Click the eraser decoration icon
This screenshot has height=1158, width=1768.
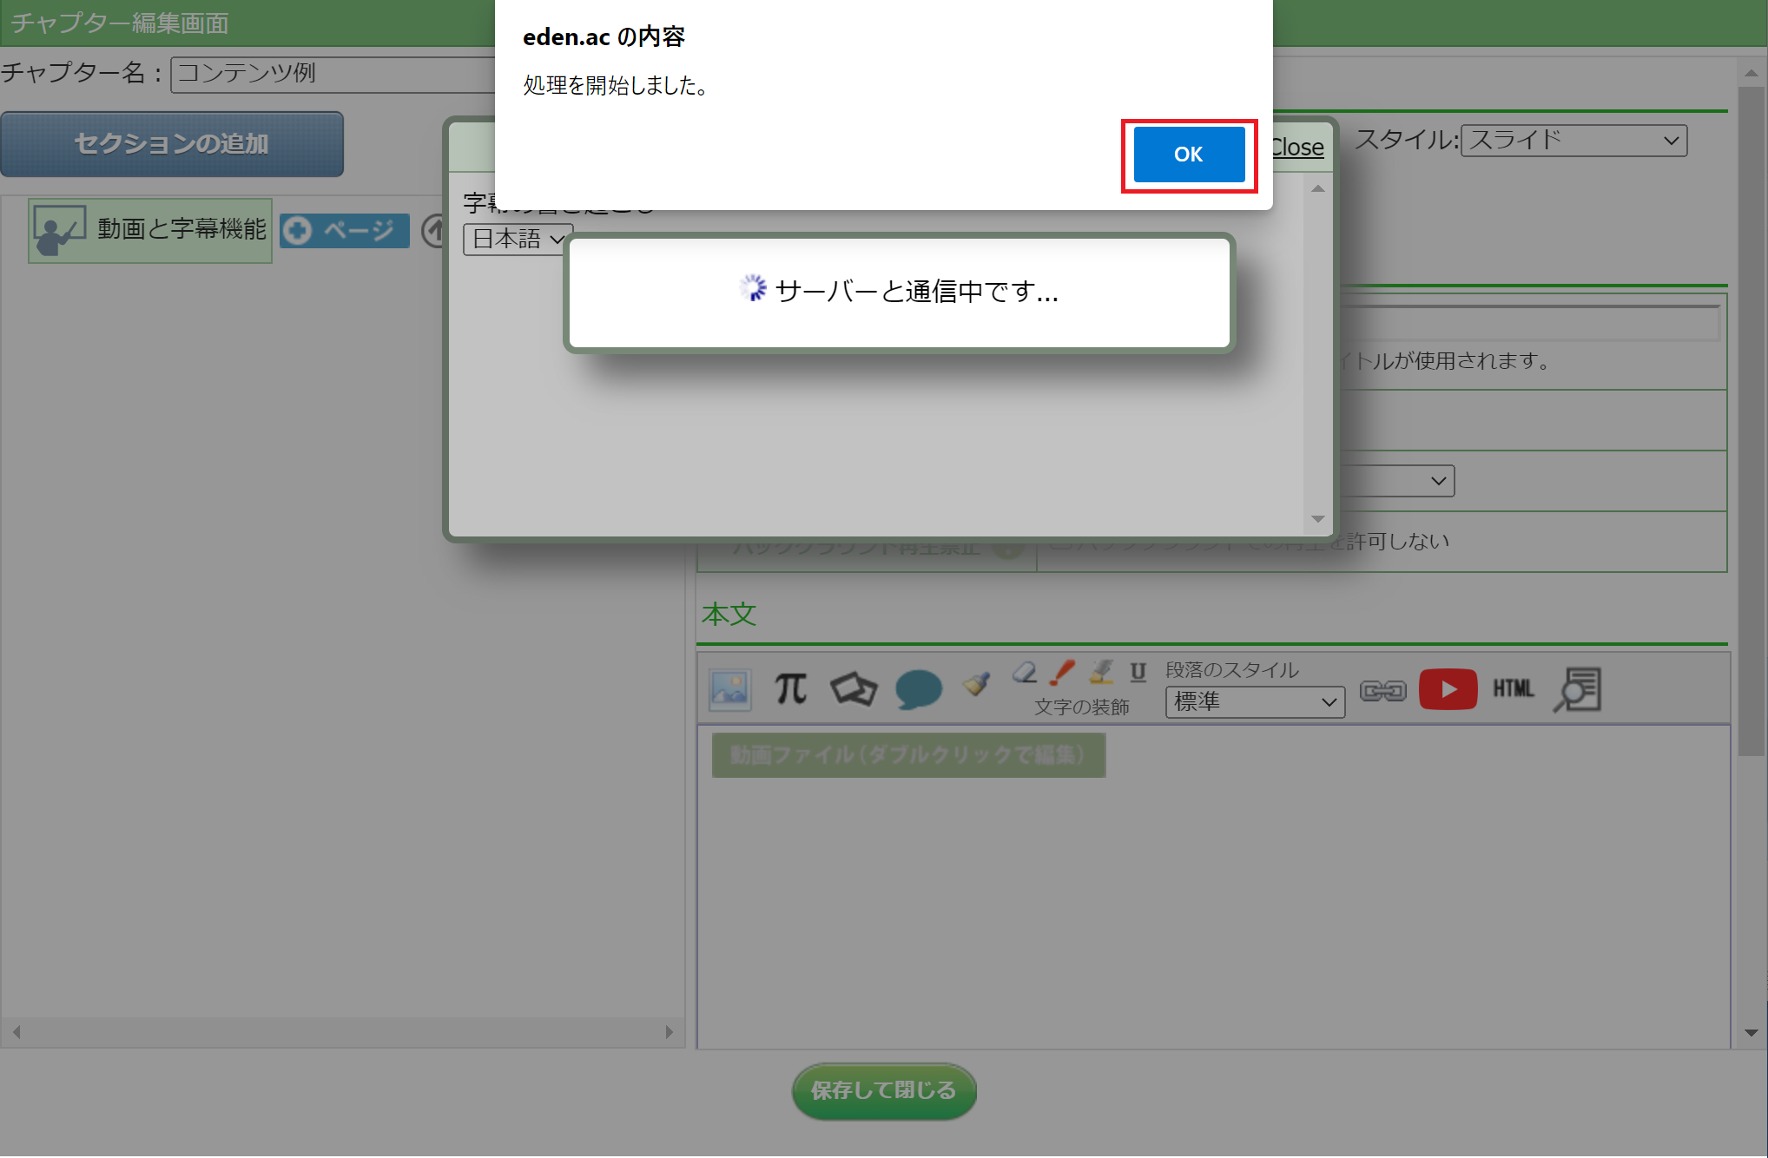click(x=1025, y=673)
